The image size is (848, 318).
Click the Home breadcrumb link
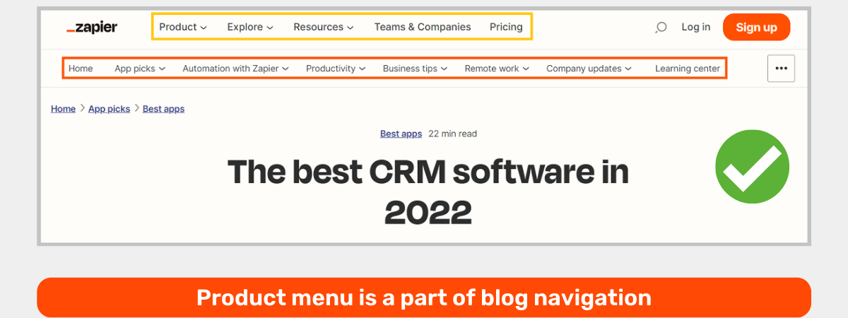[x=63, y=109]
